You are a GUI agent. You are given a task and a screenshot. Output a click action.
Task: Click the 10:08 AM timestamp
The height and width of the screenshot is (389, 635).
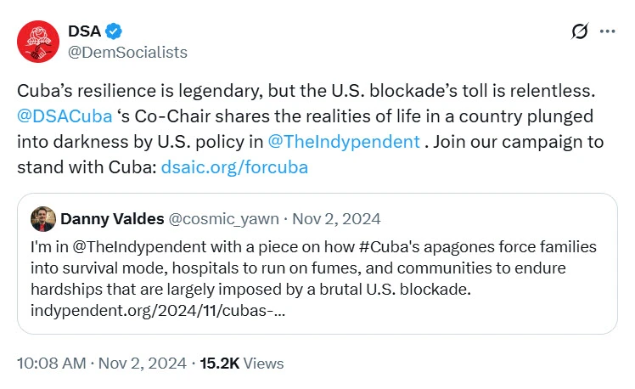(x=51, y=364)
